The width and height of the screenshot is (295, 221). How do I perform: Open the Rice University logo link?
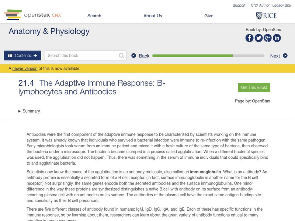click(x=266, y=15)
